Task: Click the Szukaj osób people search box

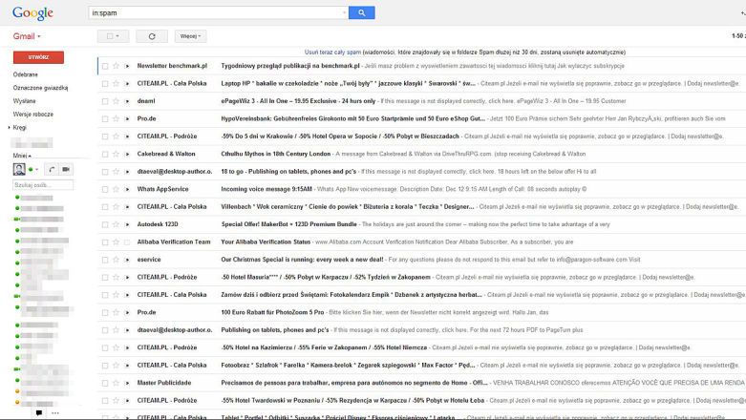Action: pos(43,185)
